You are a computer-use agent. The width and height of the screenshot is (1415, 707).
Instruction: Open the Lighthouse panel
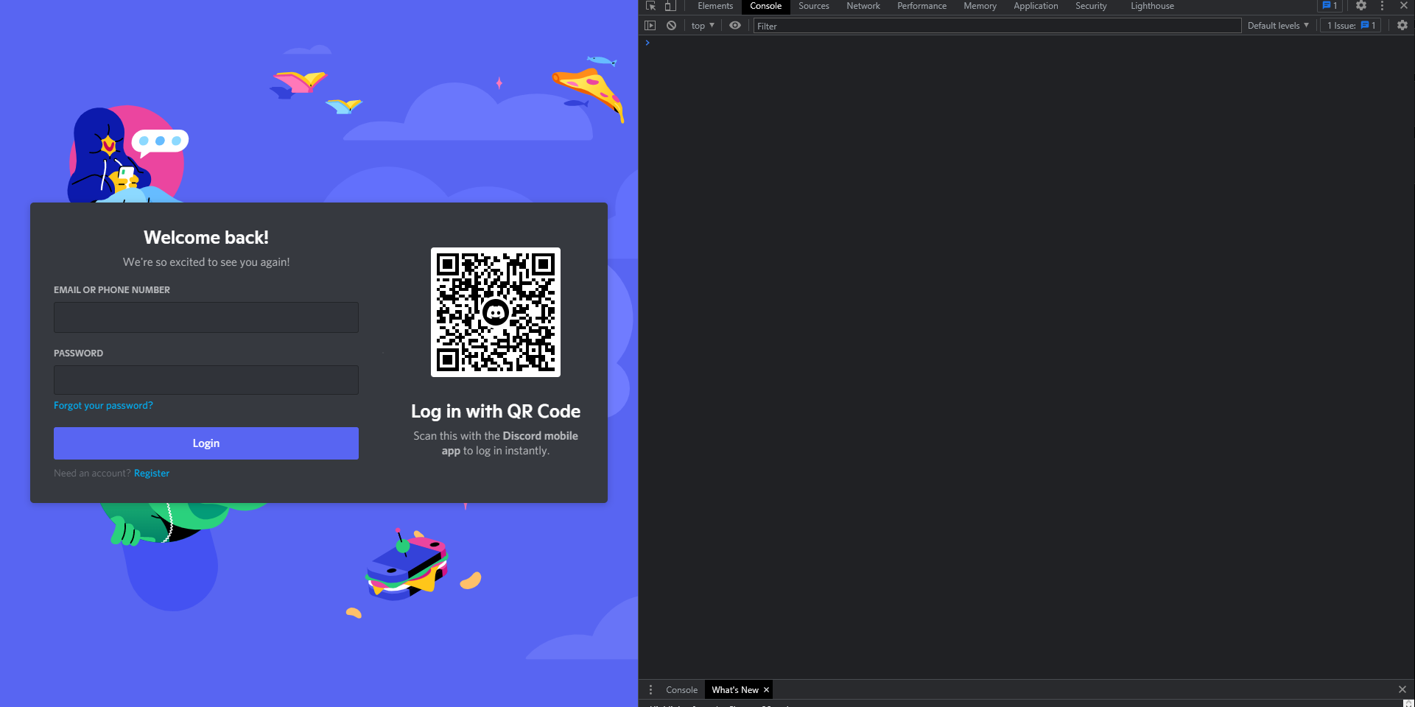click(x=1151, y=6)
